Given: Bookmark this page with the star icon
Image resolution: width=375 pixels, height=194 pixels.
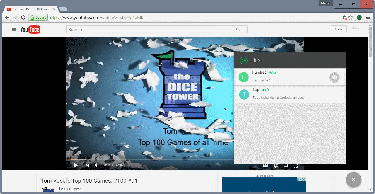Looking at the screenshot, I should coord(350,18).
